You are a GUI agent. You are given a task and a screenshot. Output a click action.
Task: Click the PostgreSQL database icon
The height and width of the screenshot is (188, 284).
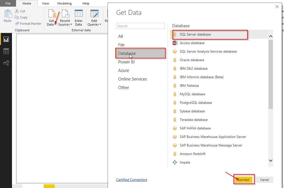[175, 103]
